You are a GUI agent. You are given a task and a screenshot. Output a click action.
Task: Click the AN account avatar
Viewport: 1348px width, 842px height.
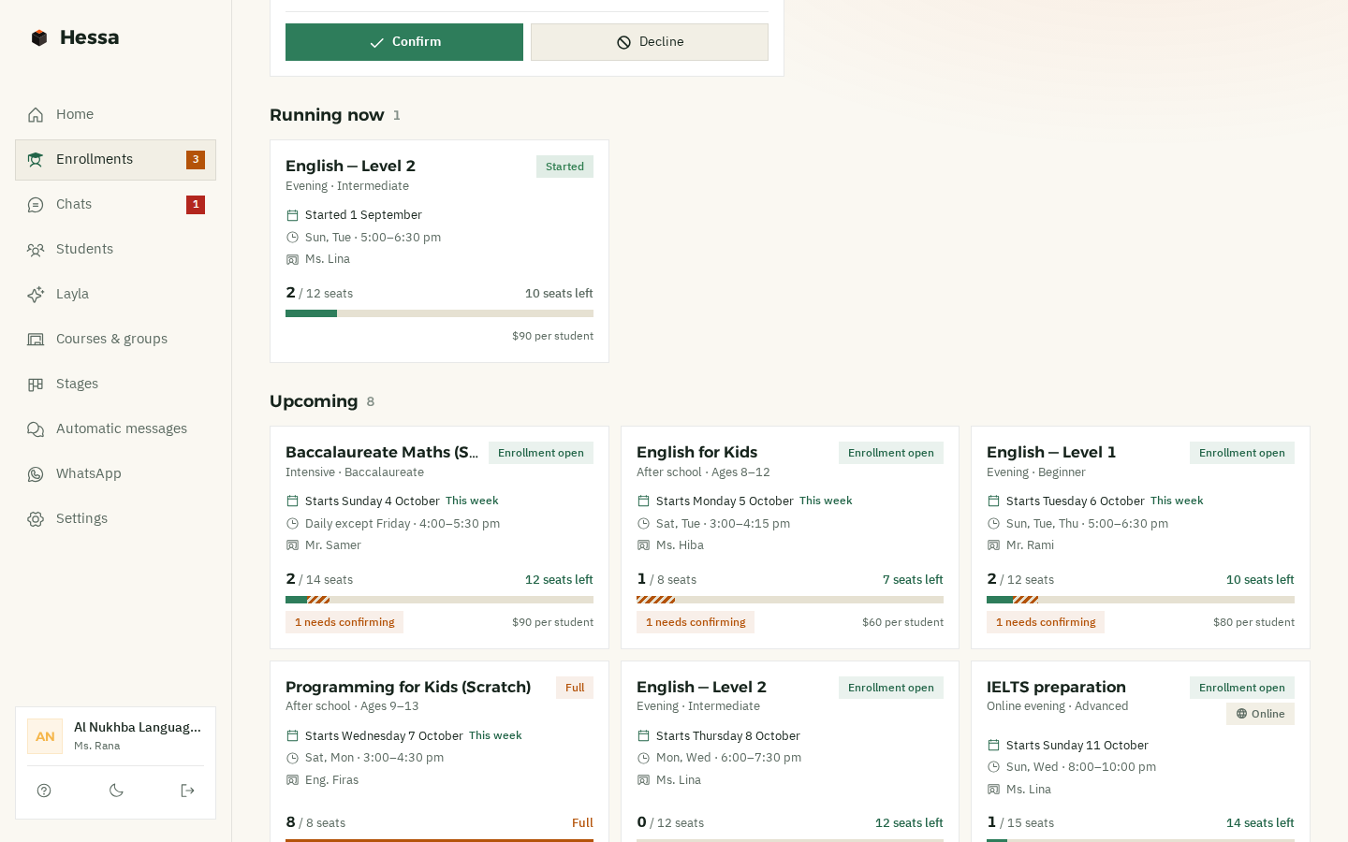(45, 736)
